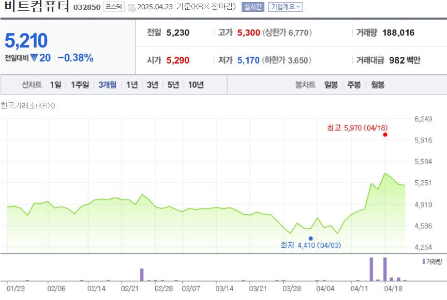This screenshot has height=300, width=447.
Task: Select the 1일 line chart period
Action: point(55,85)
